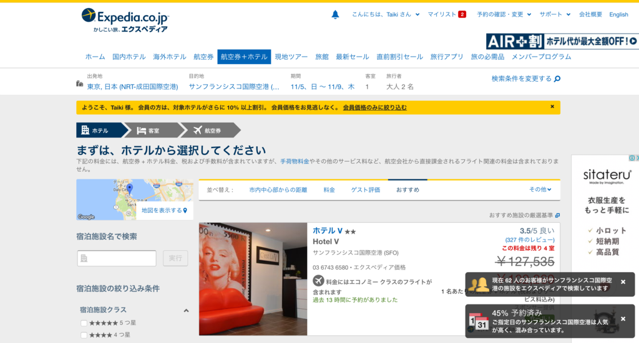Open メンバープログラム tab
This screenshot has height=343, width=639.
point(541,57)
